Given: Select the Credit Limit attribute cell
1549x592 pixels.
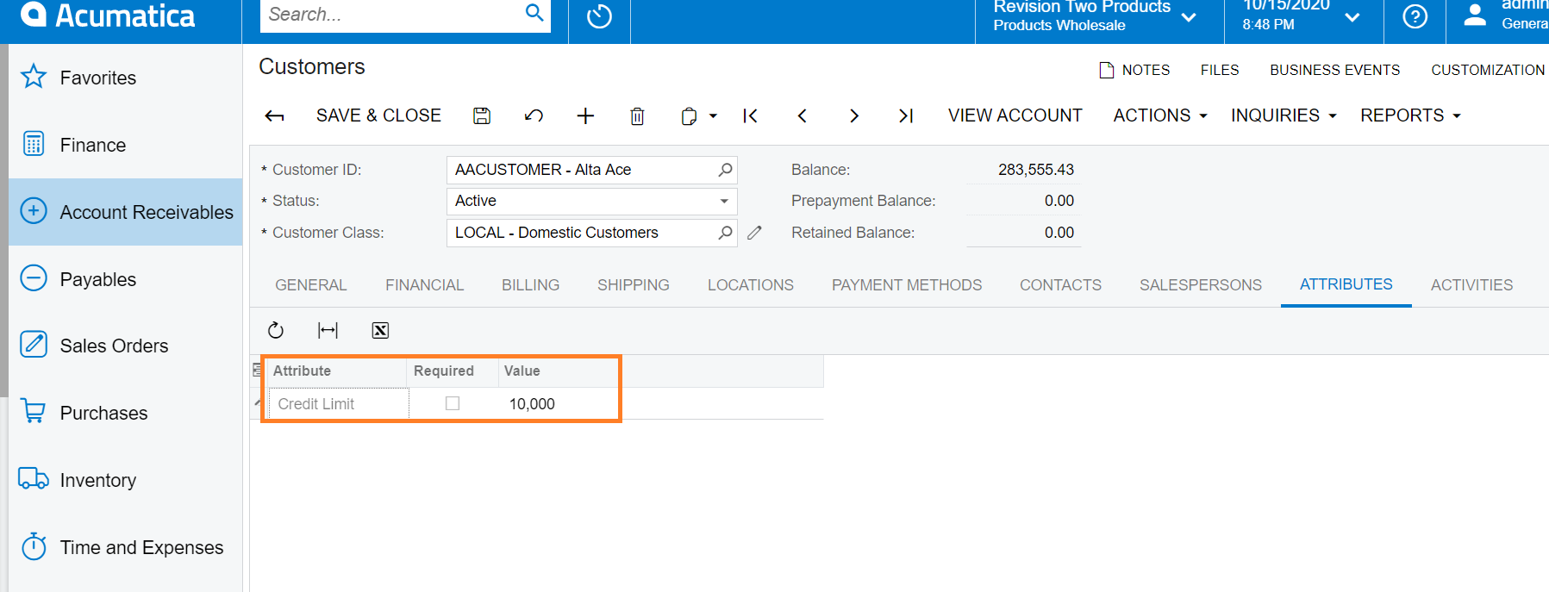Looking at the screenshot, I should 339,403.
